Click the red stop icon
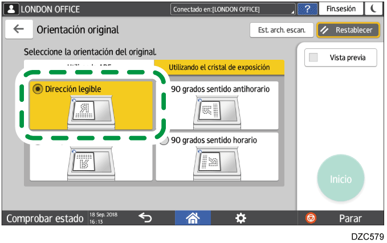 tap(311, 218)
